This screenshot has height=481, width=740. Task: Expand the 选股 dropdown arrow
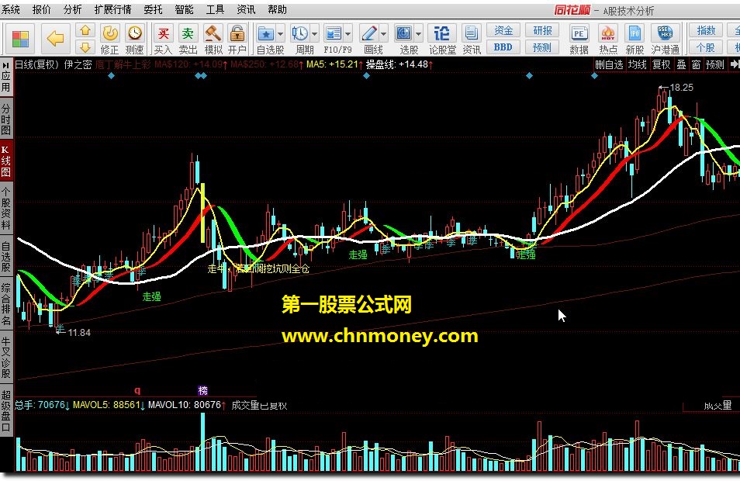click(x=418, y=34)
